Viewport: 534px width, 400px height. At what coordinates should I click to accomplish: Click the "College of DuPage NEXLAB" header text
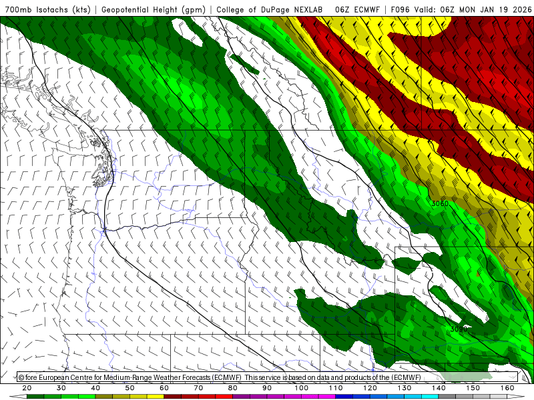(x=270, y=9)
